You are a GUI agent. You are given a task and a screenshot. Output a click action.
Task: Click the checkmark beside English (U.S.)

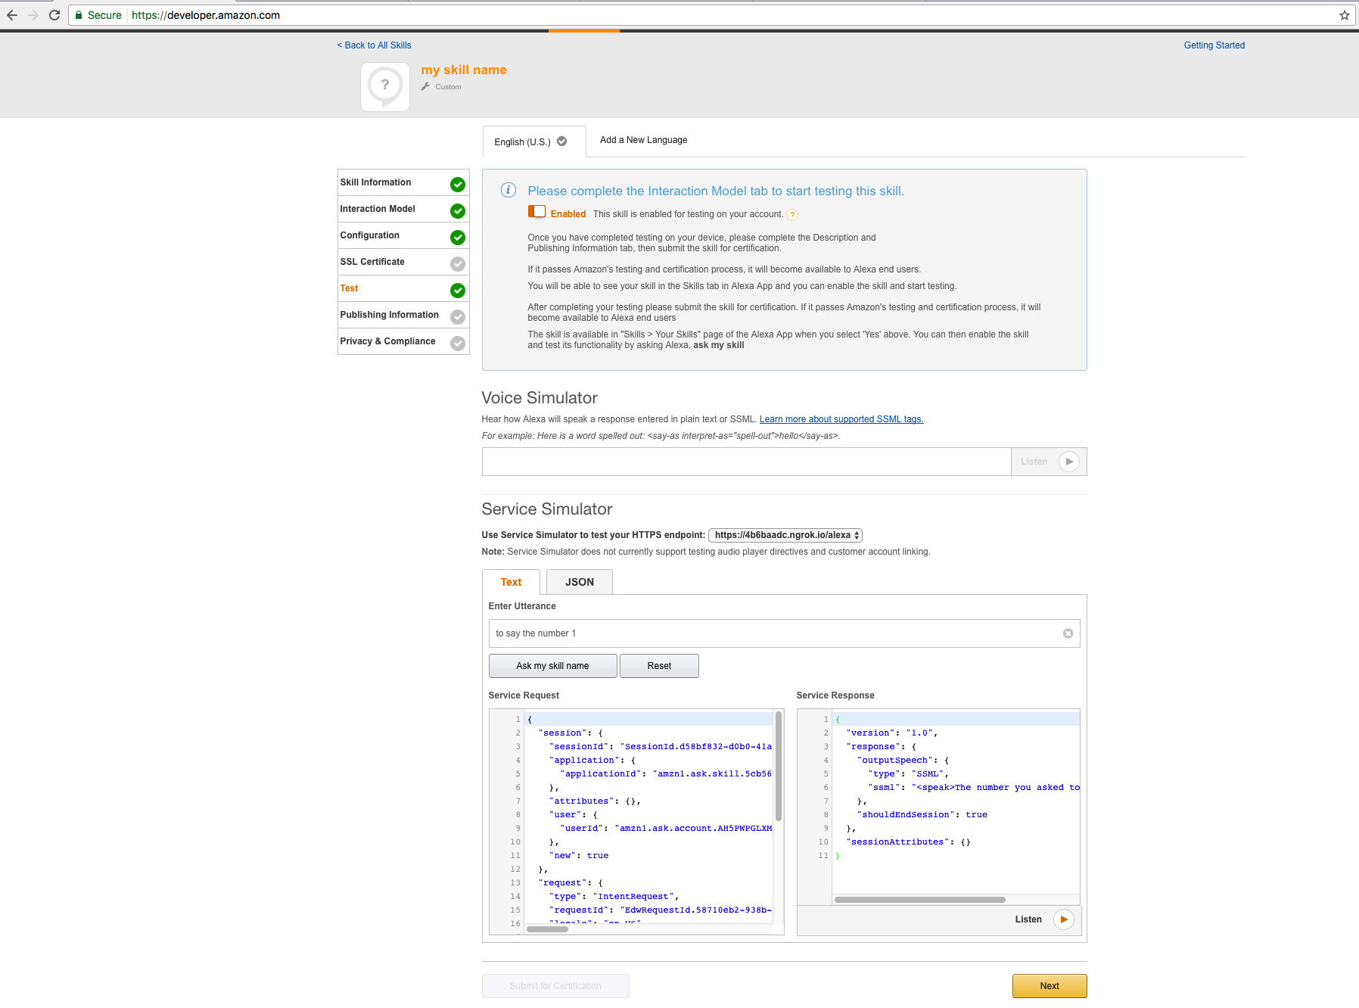click(562, 142)
